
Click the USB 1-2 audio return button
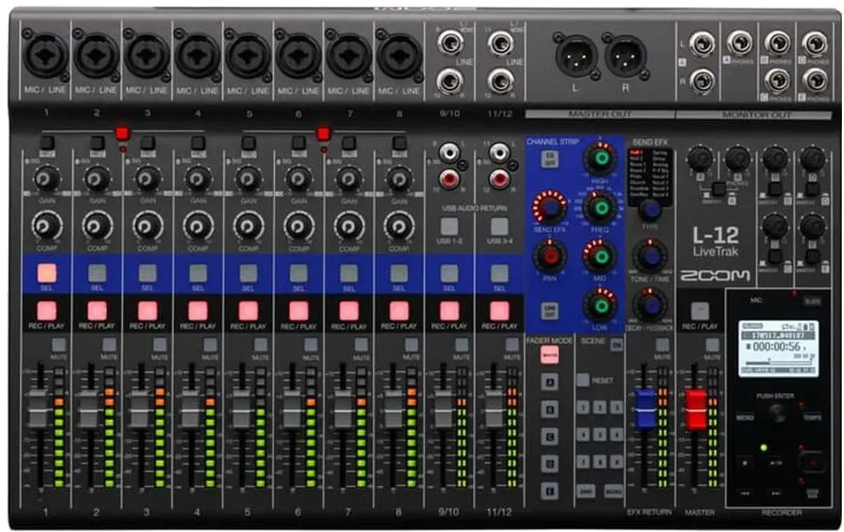tap(449, 227)
